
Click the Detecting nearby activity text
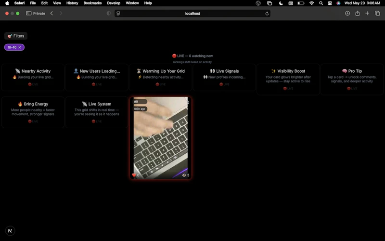(161, 77)
